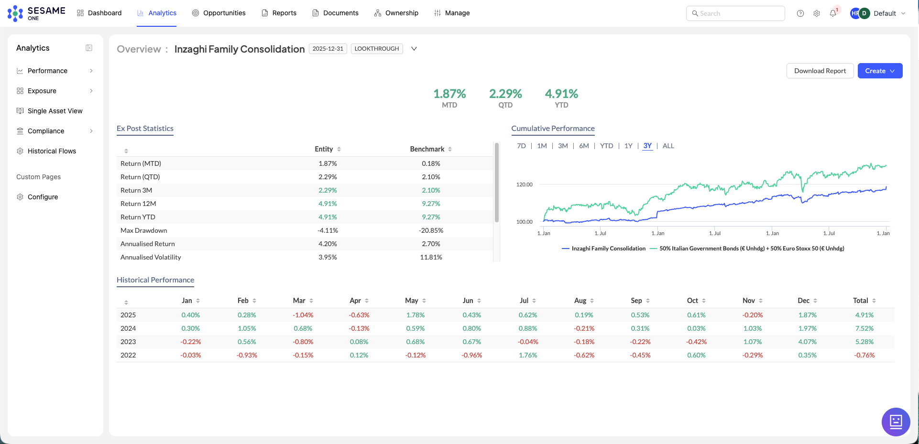Open the Cumulative Performance heading link
The width and height of the screenshot is (919, 444).
click(x=553, y=129)
